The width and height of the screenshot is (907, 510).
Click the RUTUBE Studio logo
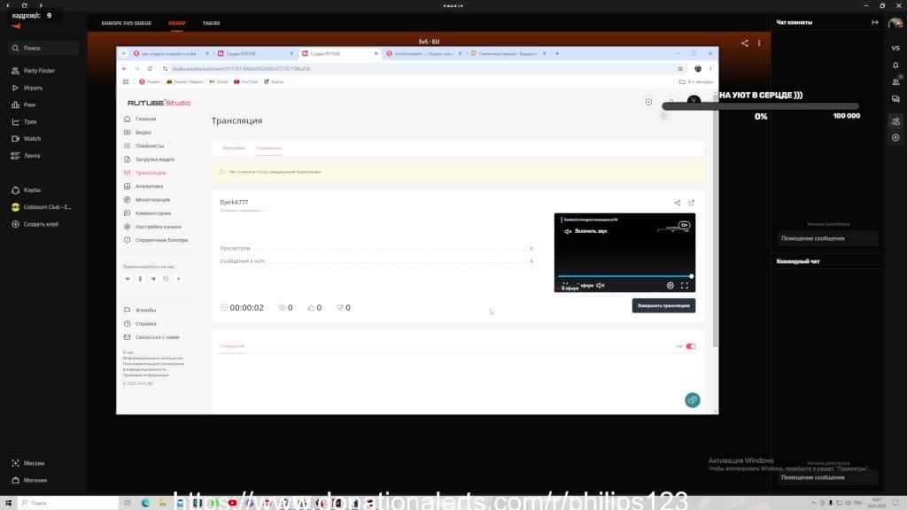[x=159, y=103]
